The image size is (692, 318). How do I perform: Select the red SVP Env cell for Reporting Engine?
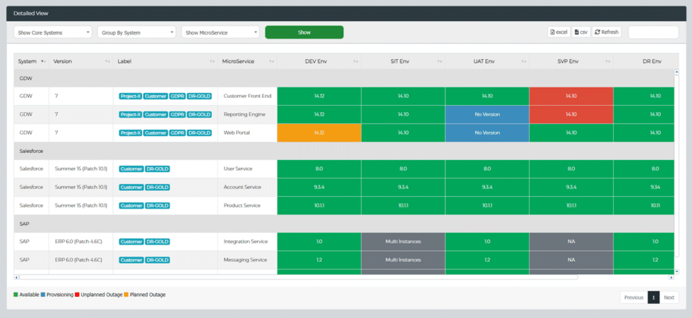(x=571, y=114)
